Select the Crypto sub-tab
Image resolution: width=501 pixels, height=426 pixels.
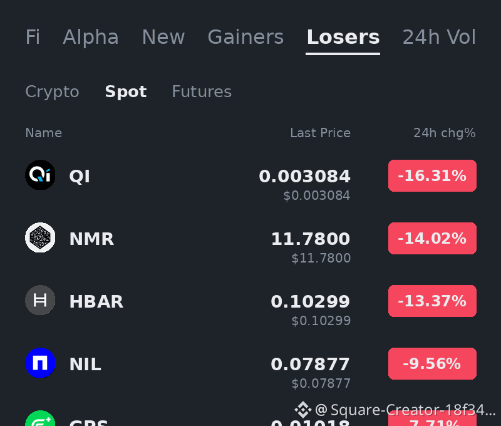[52, 91]
